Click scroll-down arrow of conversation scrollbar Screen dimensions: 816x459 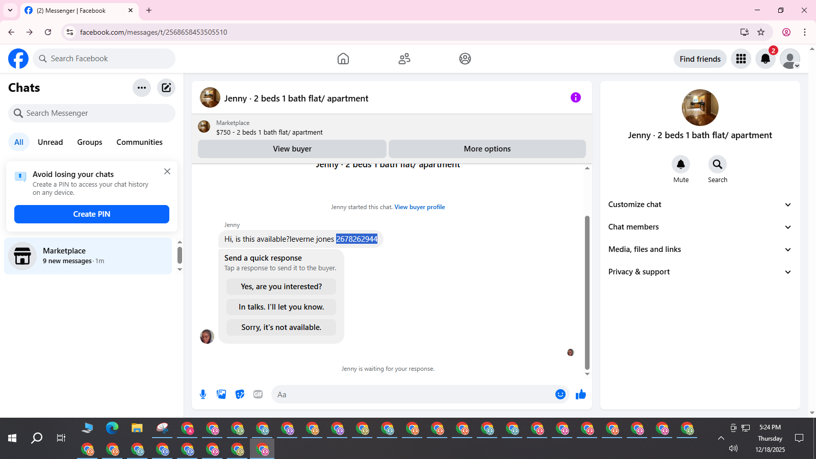click(x=587, y=374)
